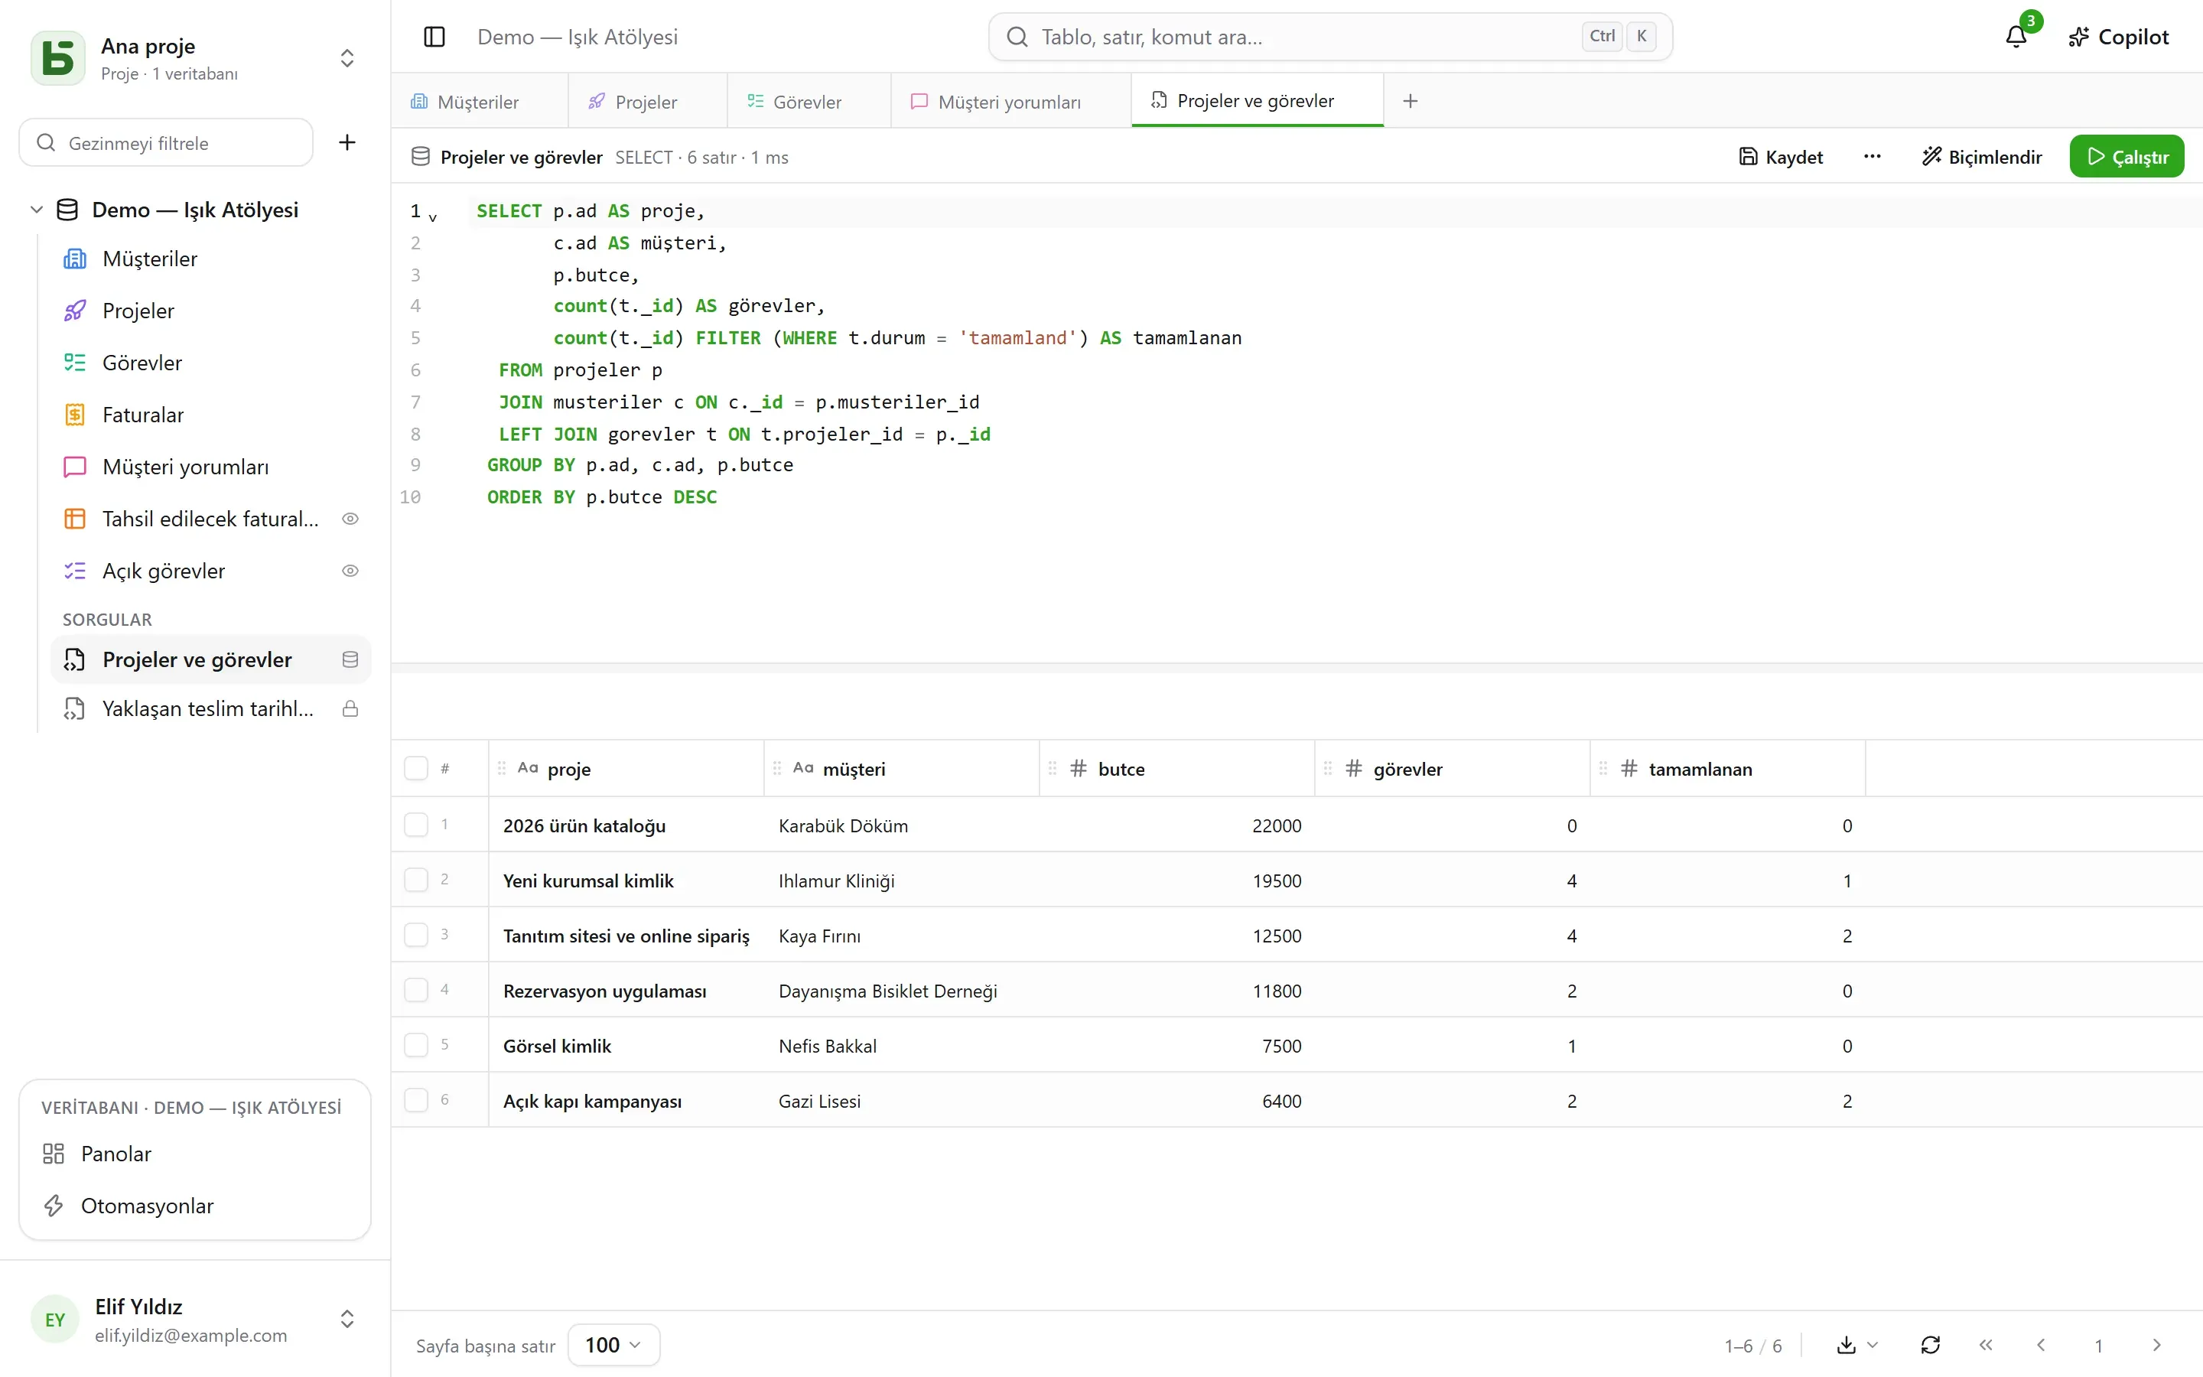
Task: Open Yaklaşan teslim tarihl... saved query
Action: (210, 708)
